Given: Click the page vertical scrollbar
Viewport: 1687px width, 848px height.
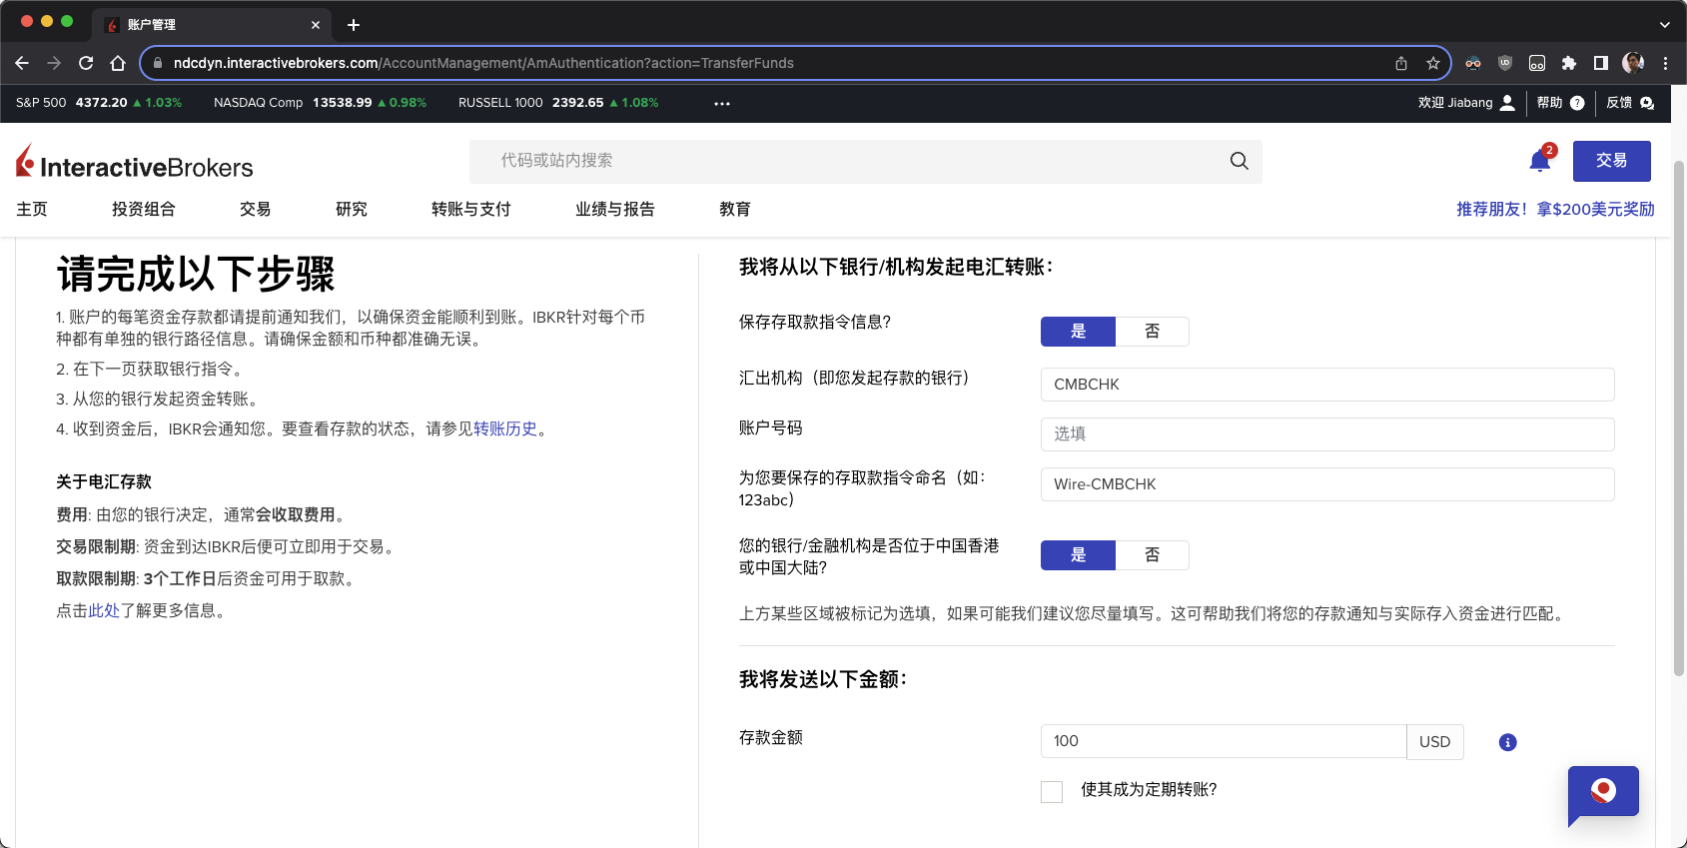Looking at the screenshot, I should (x=1678, y=420).
